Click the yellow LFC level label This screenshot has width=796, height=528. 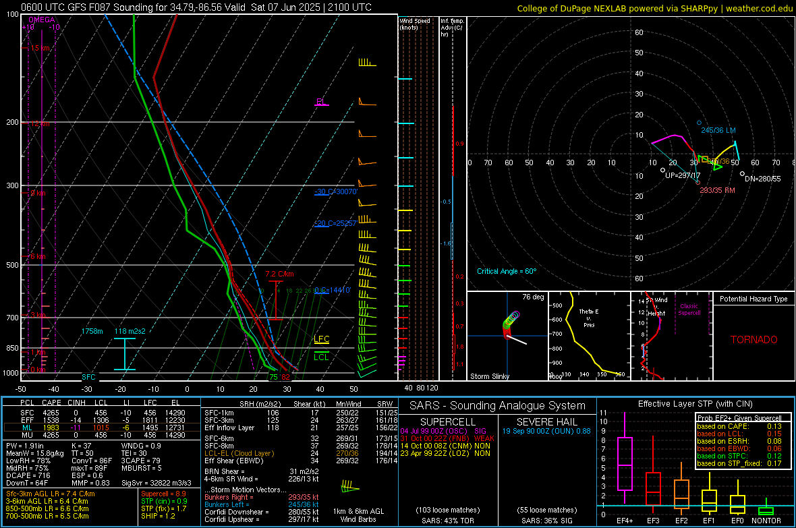(321, 339)
